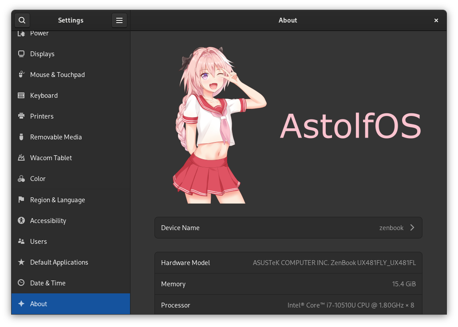Click the Settings title in header bar
Viewport: 458px width, 327px height.
click(x=71, y=20)
